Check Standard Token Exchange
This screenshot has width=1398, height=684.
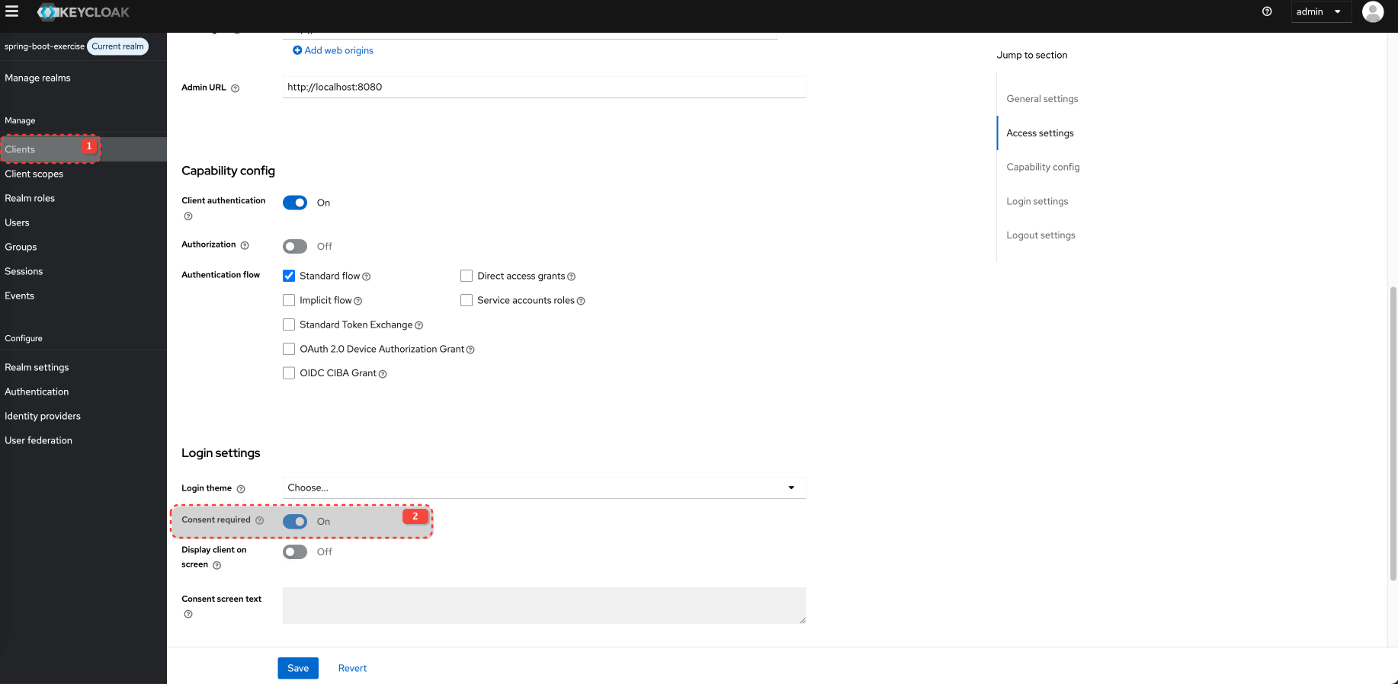[x=289, y=324]
